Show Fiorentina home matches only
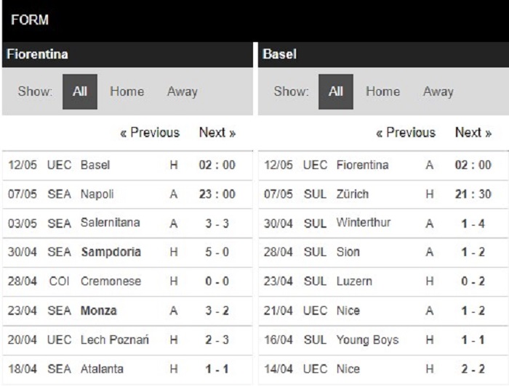Screen dimensions: 509x386 point(127,91)
